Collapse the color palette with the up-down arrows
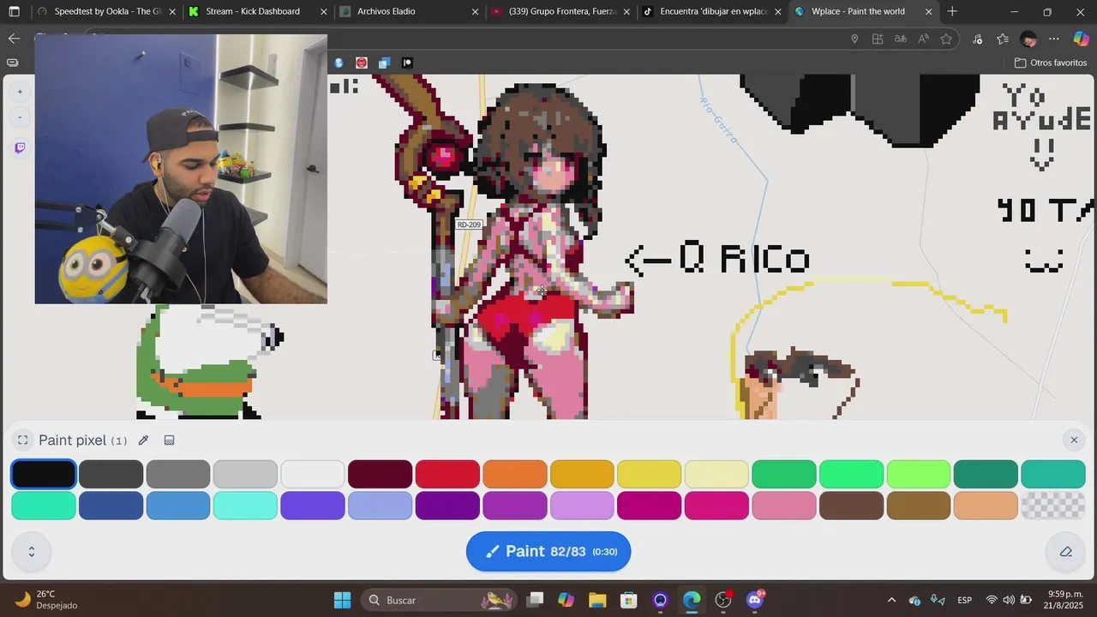Viewport: 1097px width, 617px height. click(x=32, y=552)
